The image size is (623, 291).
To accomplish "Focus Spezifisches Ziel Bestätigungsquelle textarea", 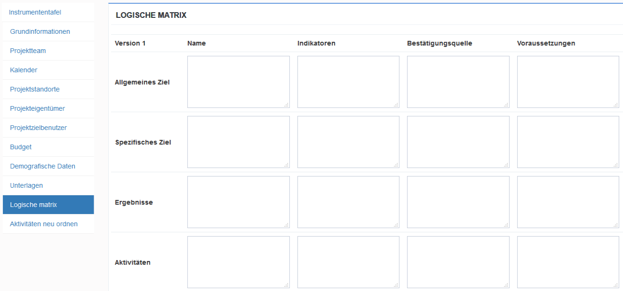I will coord(458,142).
